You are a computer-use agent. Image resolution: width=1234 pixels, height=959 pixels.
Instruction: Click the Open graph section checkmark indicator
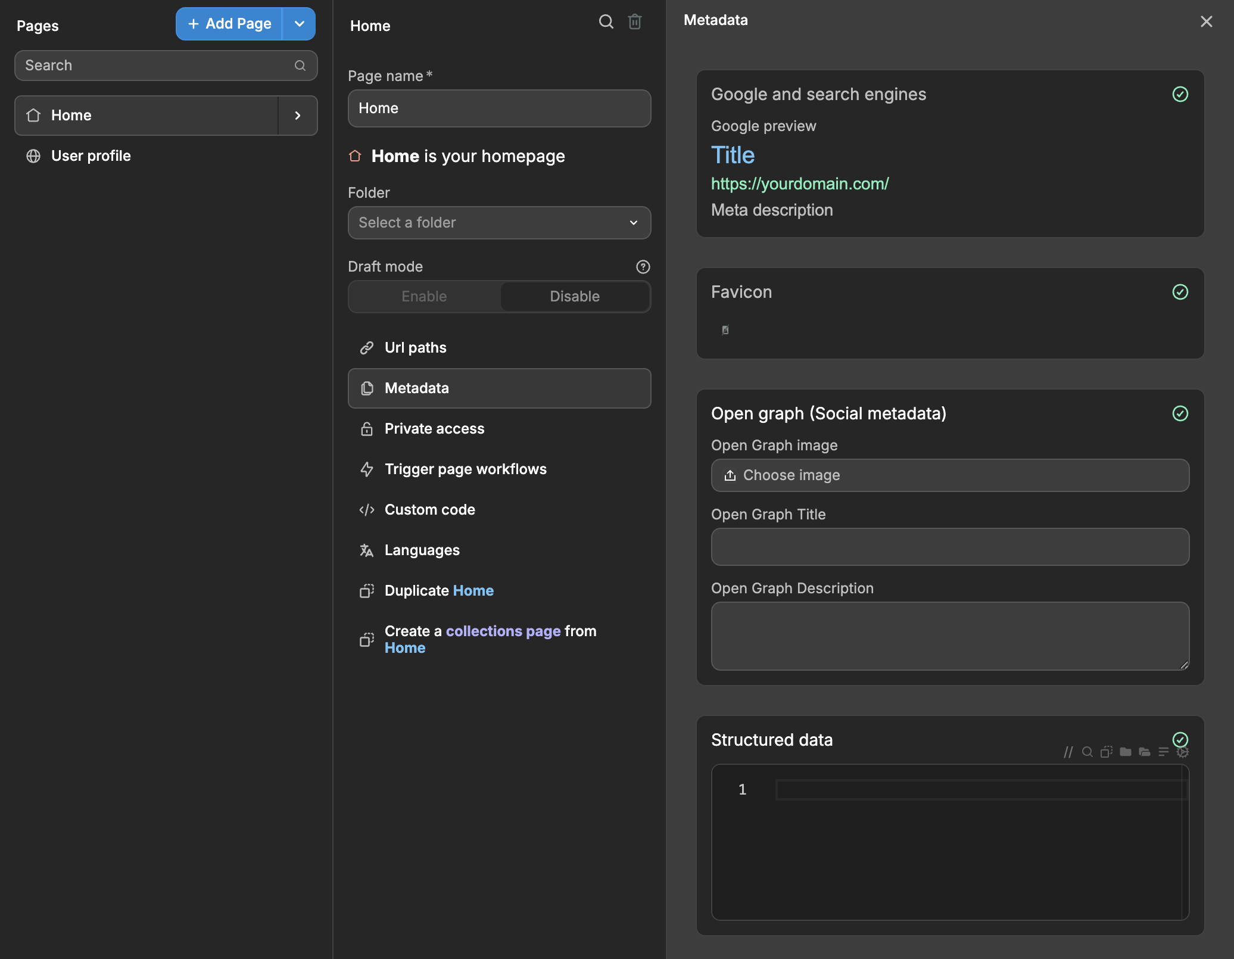coord(1180,413)
